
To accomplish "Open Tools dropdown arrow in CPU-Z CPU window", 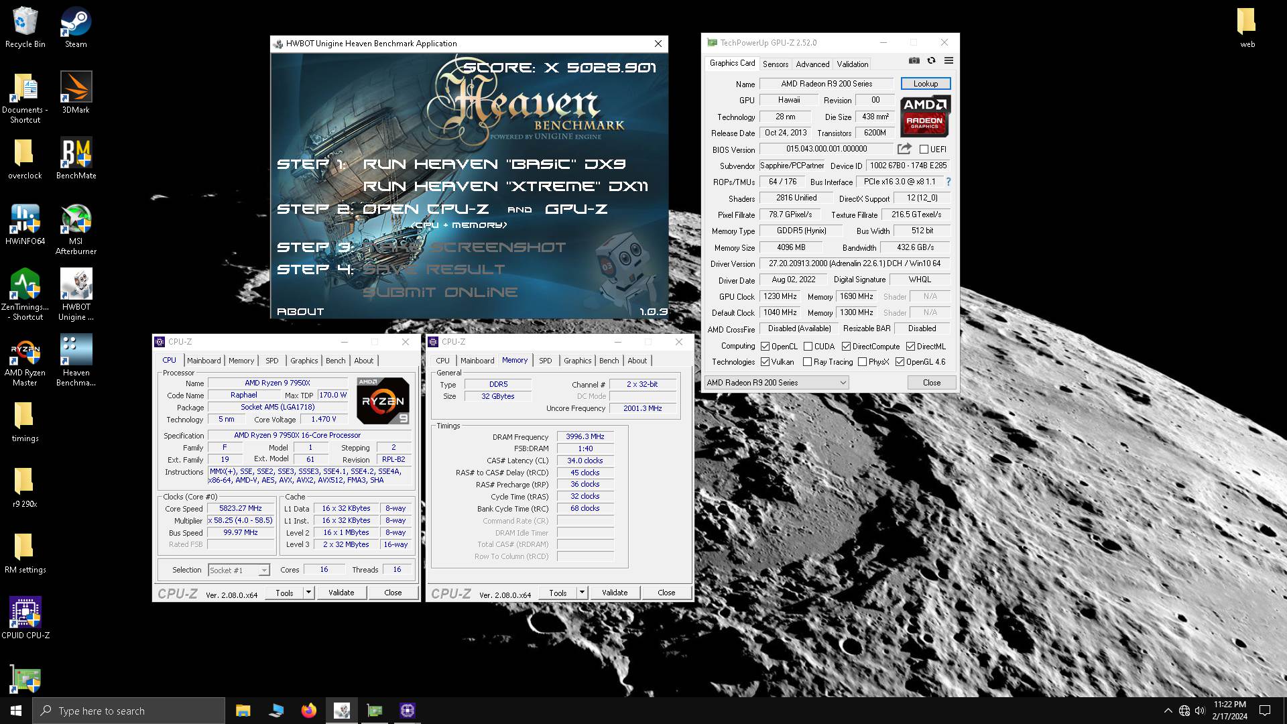I will point(308,593).
